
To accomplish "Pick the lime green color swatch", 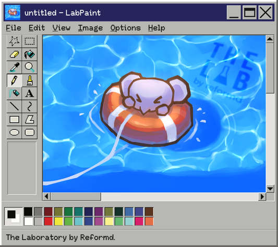I will (68, 221).
